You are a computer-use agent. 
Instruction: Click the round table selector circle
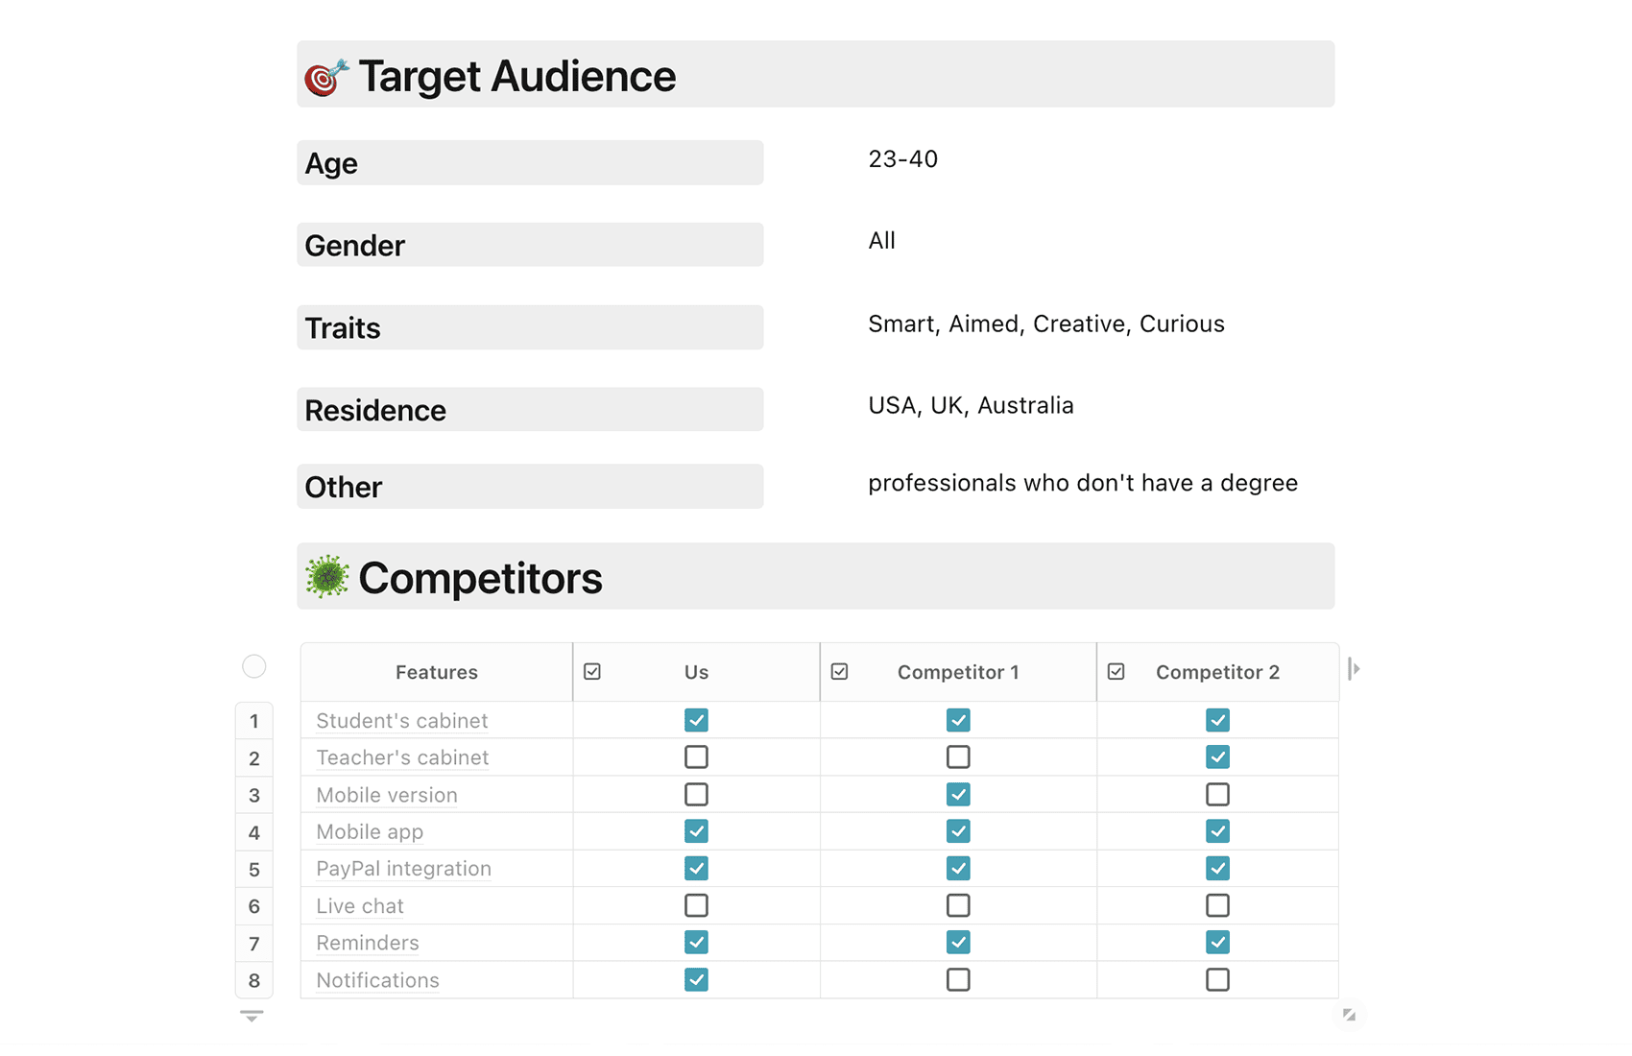(254, 666)
